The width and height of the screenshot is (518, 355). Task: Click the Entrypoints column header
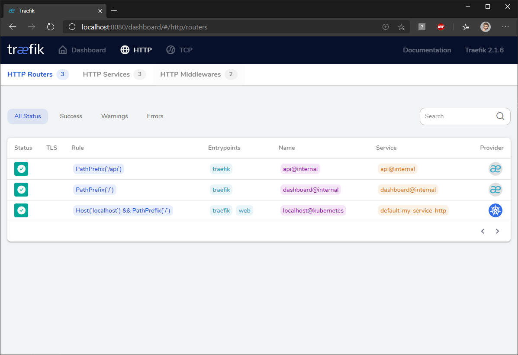pyautogui.click(x=224, y=148)
